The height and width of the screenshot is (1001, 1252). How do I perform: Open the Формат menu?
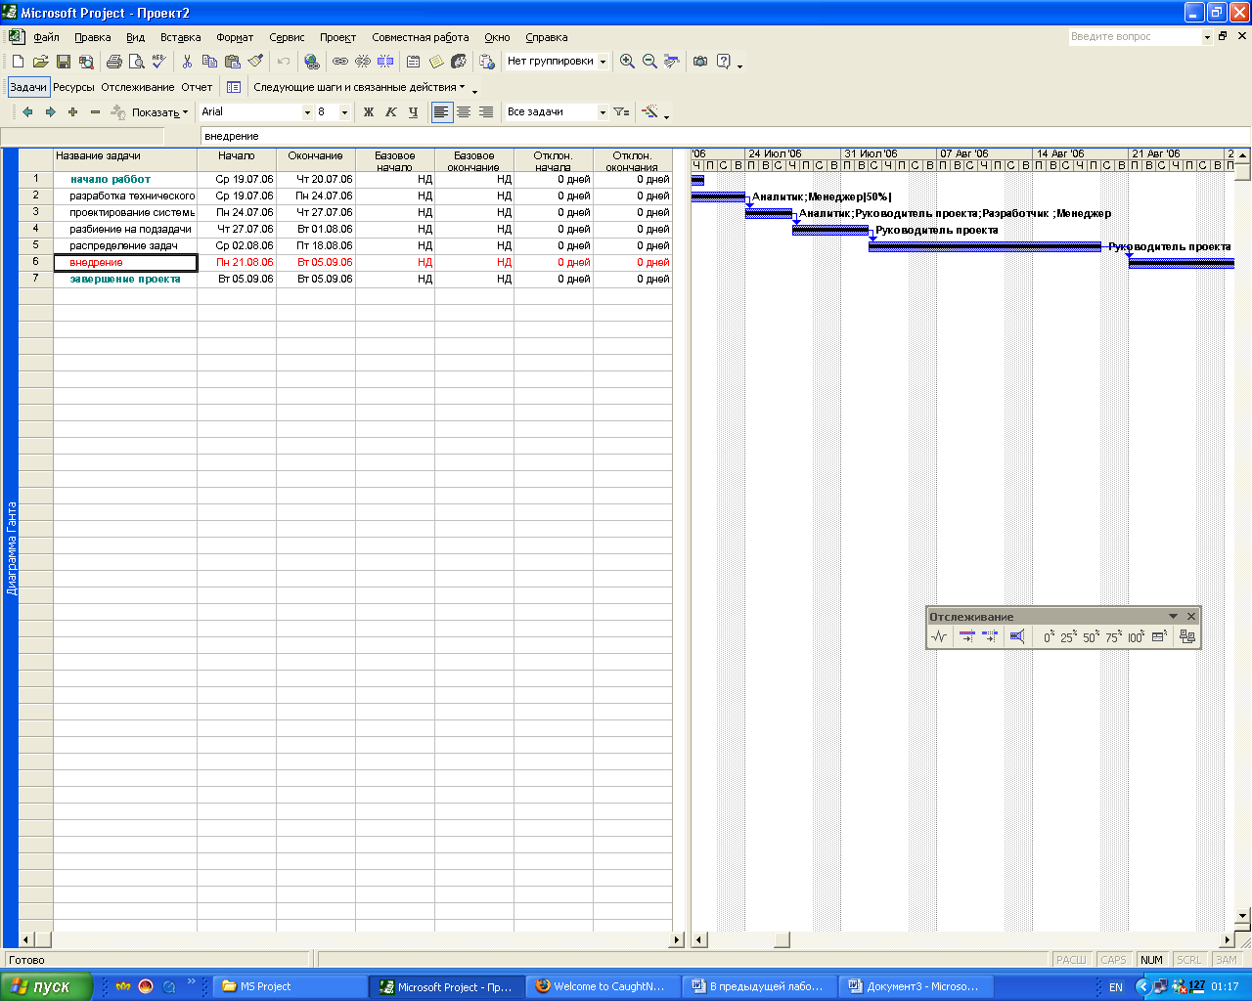(235, 37)
